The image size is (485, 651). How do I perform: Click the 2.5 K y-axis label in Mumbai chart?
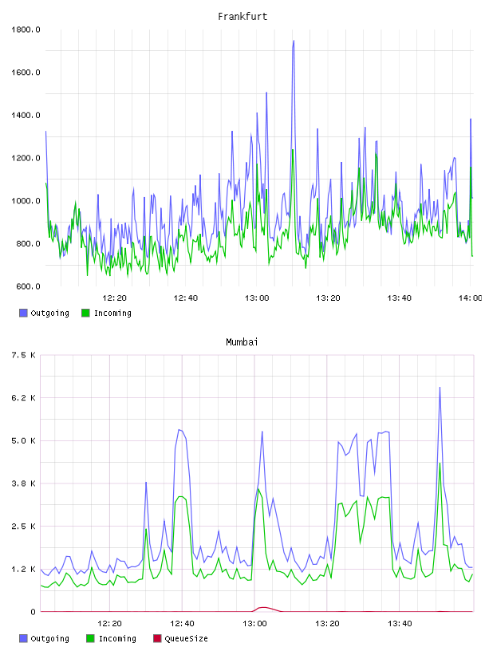point(23,526)
